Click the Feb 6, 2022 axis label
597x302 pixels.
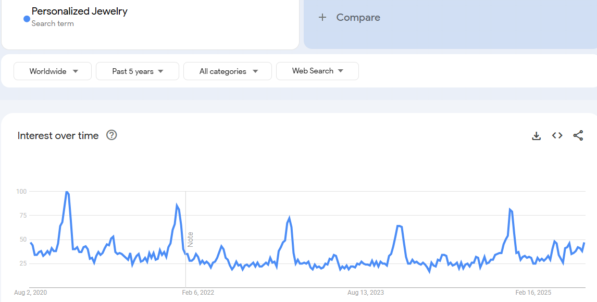(x=198, y=293)
